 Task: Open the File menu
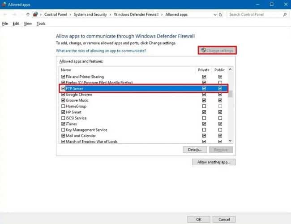pos(5,23)
